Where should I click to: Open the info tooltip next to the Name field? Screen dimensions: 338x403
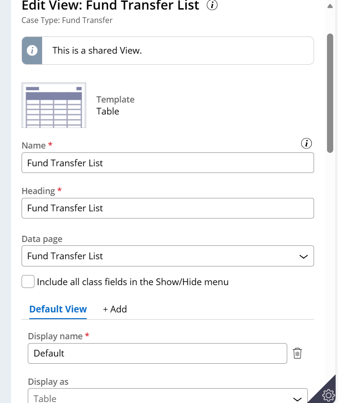[x=306, y=143]
